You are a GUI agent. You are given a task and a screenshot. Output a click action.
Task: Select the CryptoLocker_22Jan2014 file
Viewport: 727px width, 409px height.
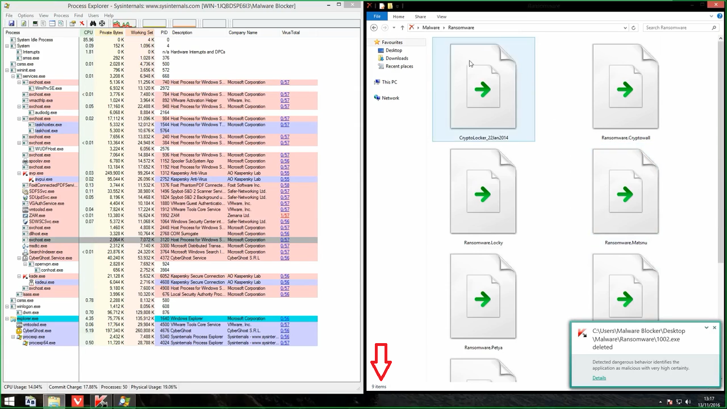click(483, 89)
